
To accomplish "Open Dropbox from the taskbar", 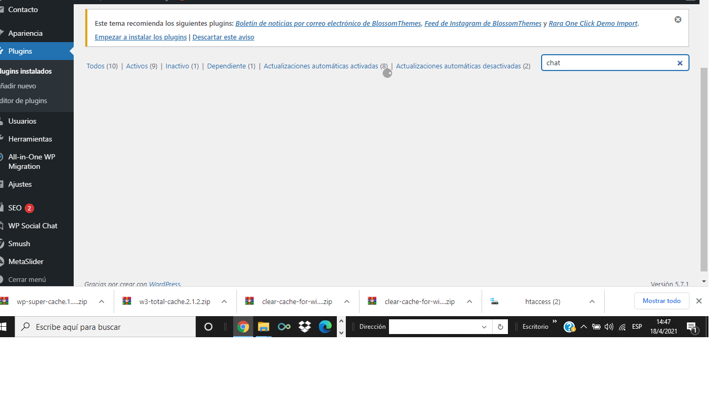I will 305,327.
